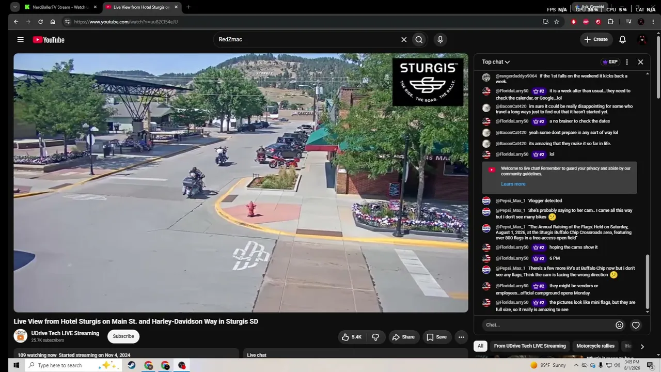Viewport: 661px width, 372px height.
Task: Open Windows notification center
Action: click(650, 365)
